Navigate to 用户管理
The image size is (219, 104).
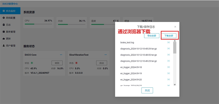(x=10, y=46)
